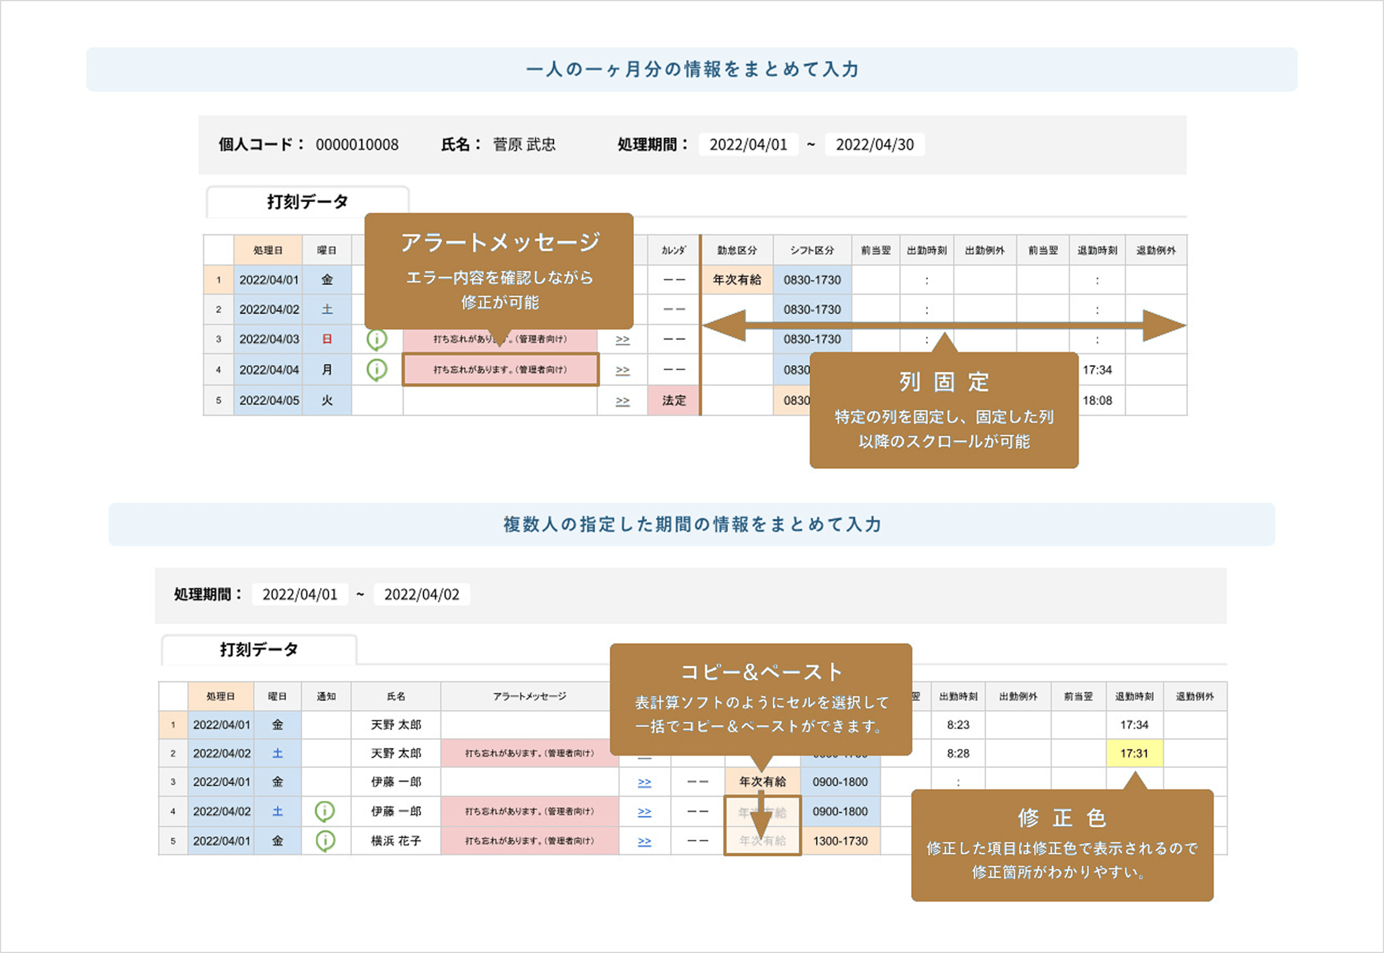The image size is (1384, 953).
Task: Open the >> link in 伊藤 一郎 2022/04/01 row
Action: (x=645, y=782)
